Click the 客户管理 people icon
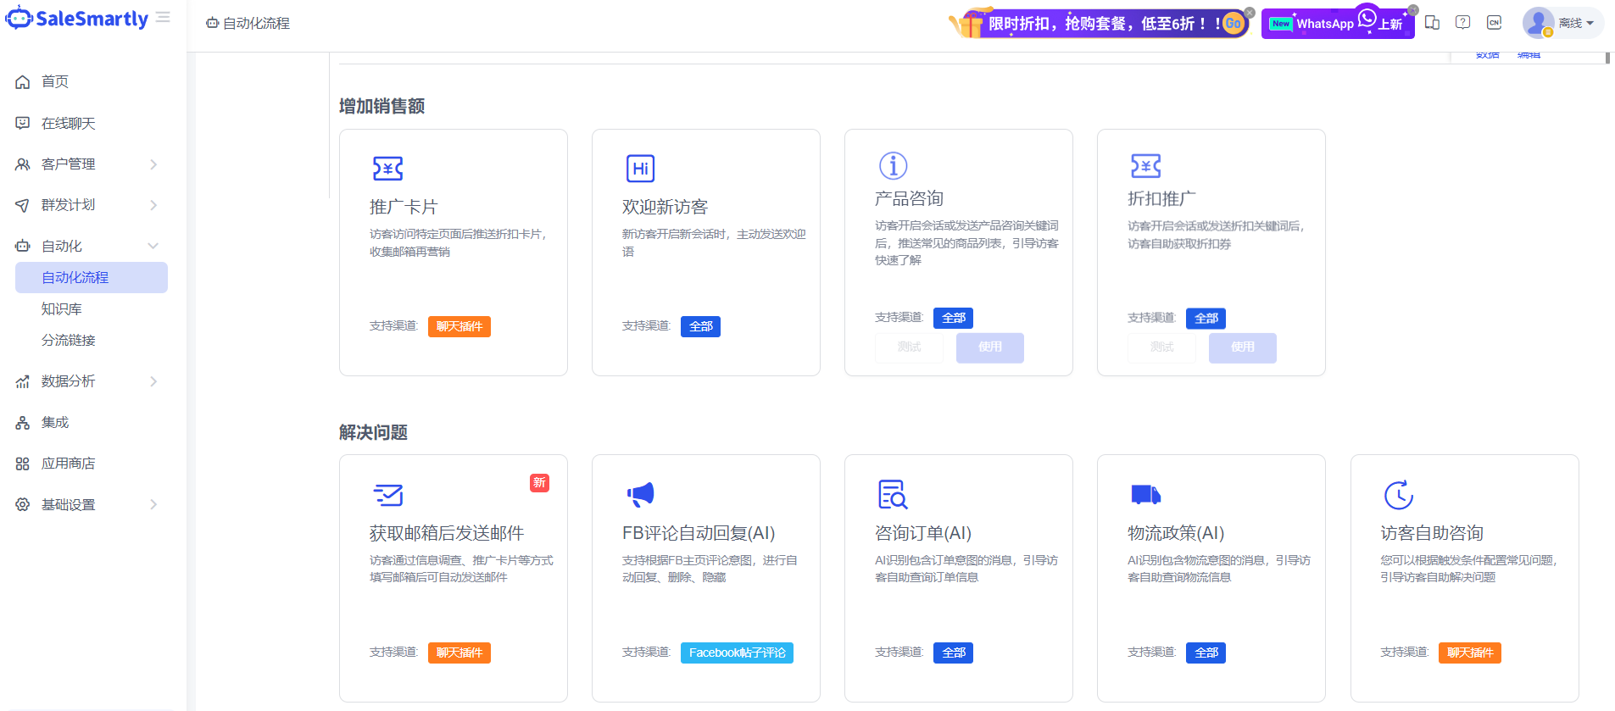This screenshot has width=1615, height=711. 23,164
